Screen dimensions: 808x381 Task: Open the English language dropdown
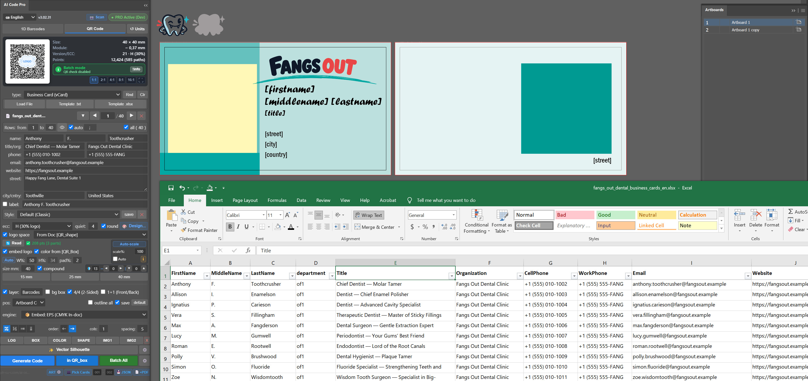tap(19, 17)
